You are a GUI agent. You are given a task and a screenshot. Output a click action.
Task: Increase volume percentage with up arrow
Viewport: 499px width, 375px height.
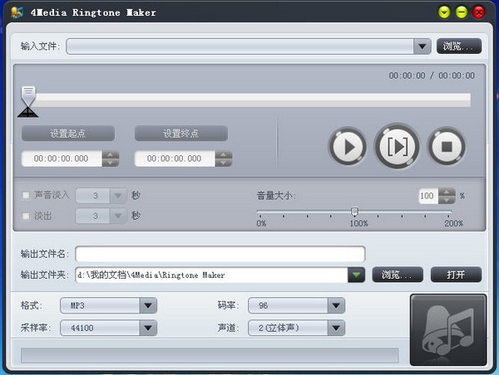[447, 192]
